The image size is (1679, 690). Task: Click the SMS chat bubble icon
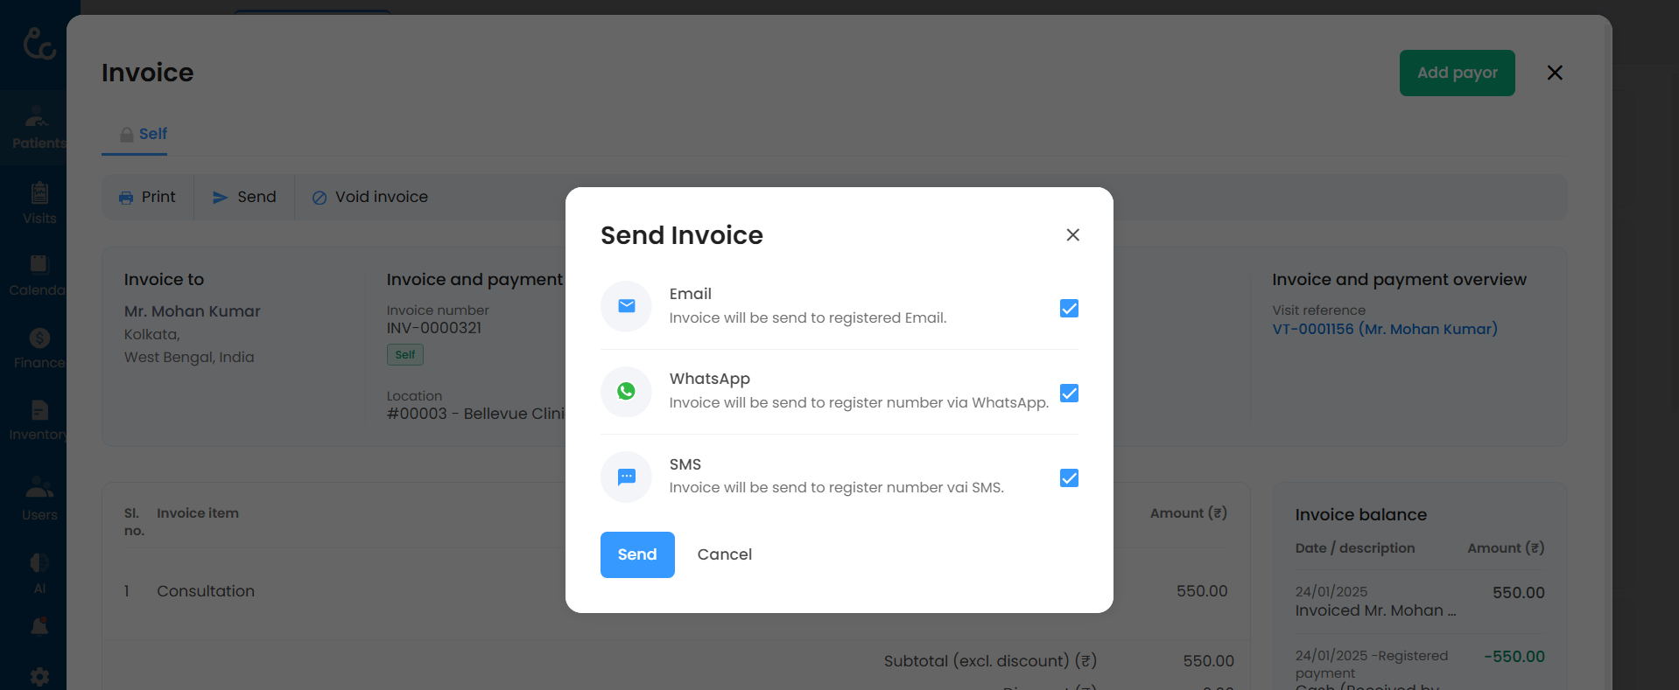[x=626, y=477]
